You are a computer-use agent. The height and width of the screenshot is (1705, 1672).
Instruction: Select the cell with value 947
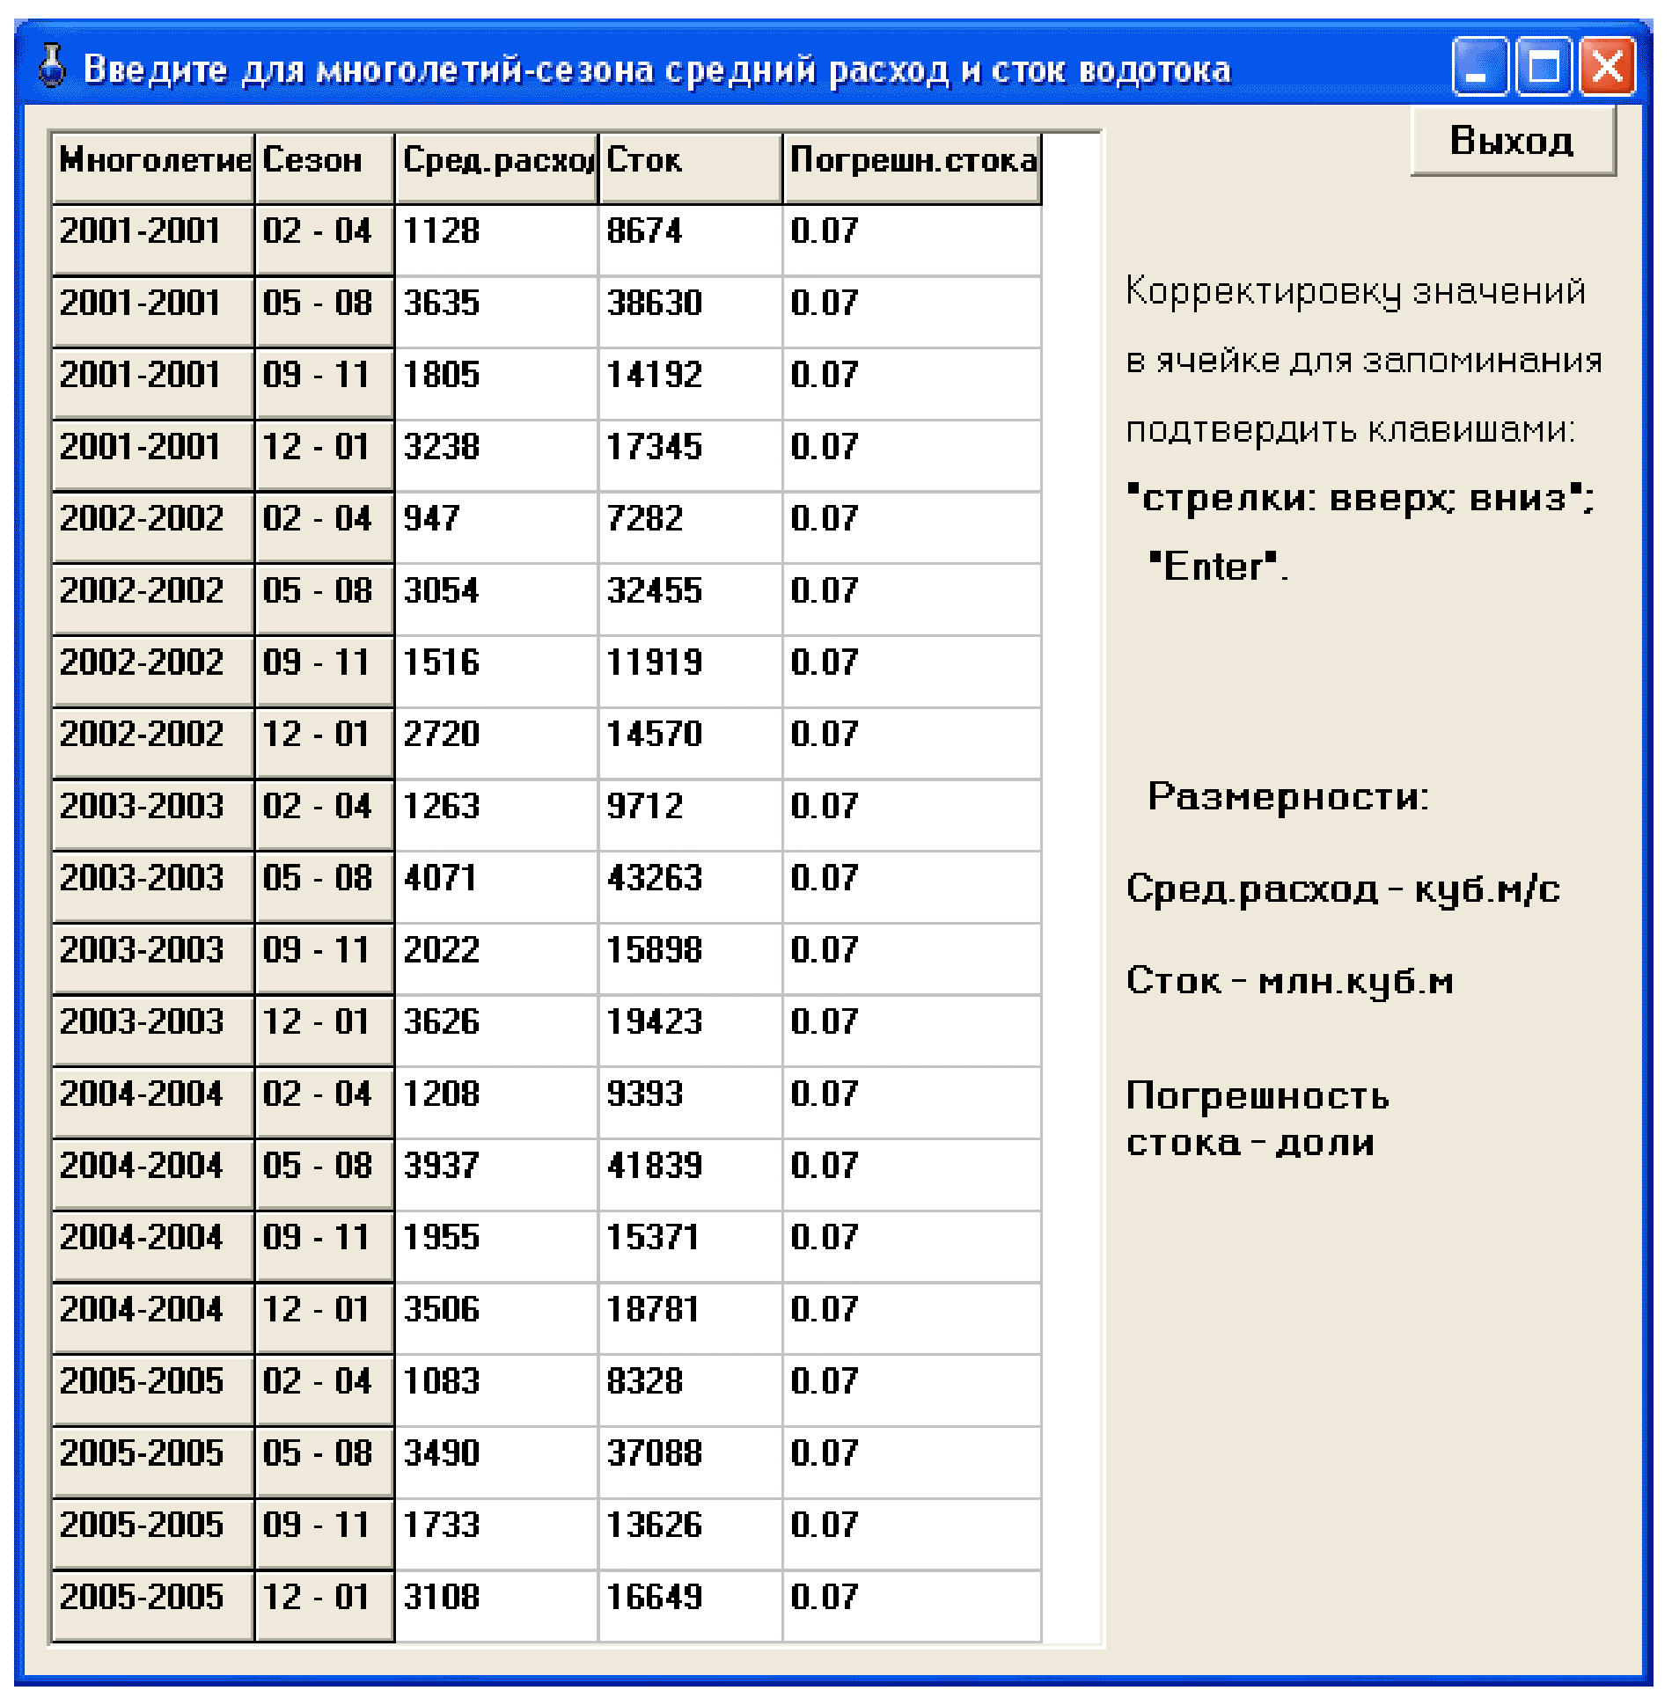point(496,528)
